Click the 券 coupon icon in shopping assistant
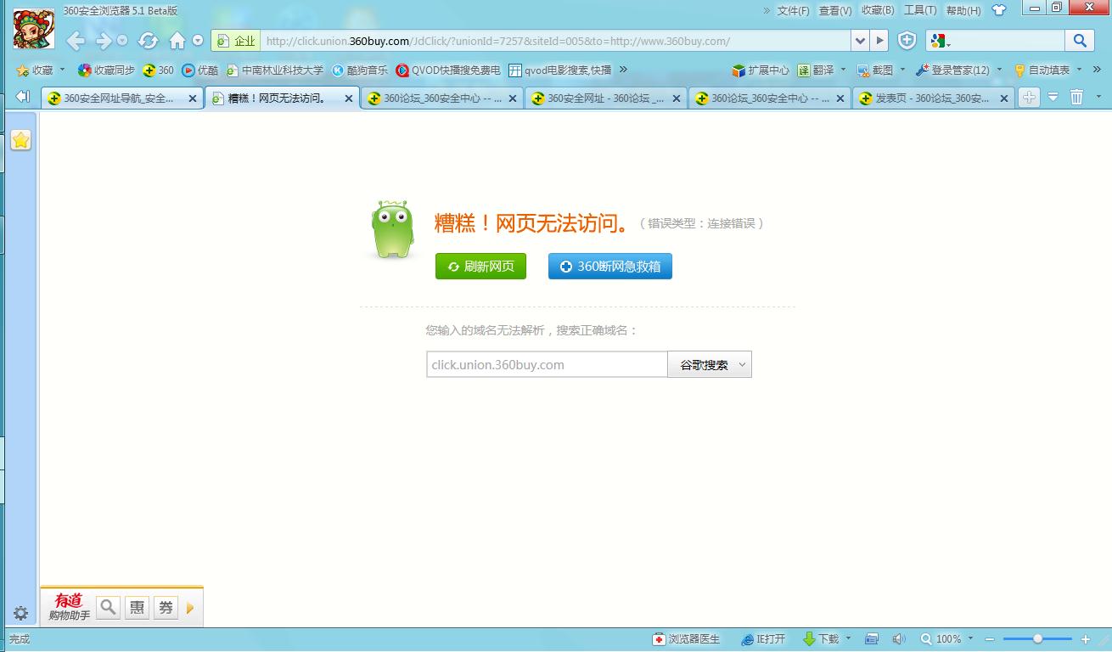Image resolution: width=1112 pixels, height=652 pixels. click(166, 607)
